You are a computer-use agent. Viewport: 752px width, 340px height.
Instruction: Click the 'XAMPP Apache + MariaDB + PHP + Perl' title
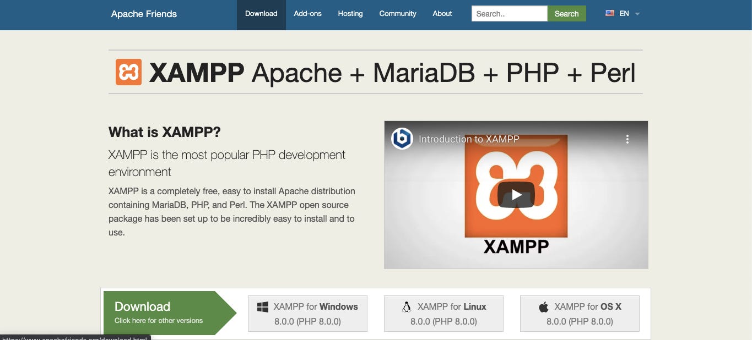(392, 73)
